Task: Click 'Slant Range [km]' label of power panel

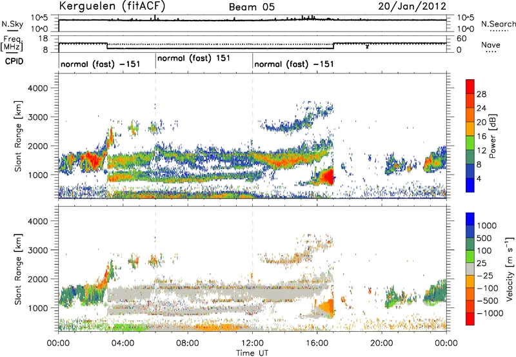Action: point(18,136)
